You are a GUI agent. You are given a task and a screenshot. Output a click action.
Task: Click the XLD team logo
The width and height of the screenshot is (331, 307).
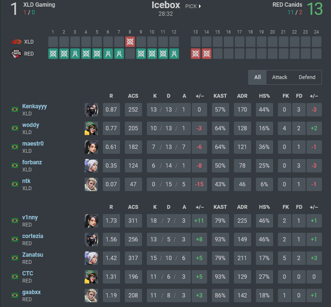pos(16,42)
